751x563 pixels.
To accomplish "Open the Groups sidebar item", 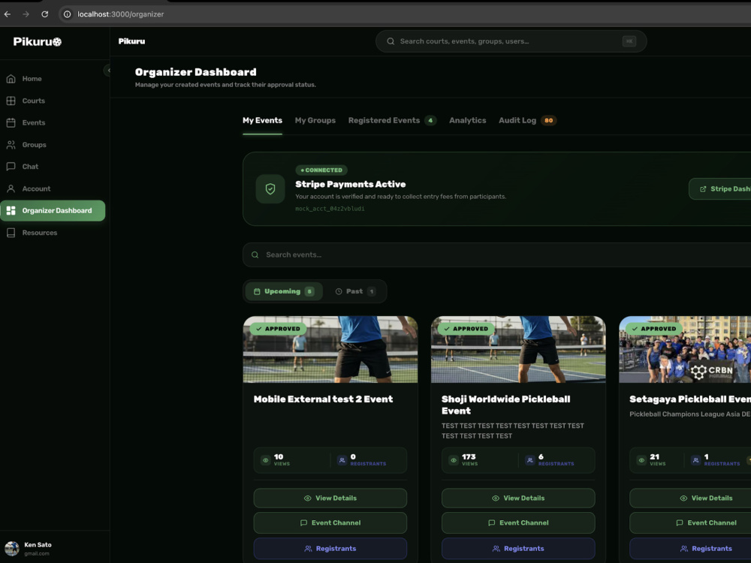I will 53,145.
